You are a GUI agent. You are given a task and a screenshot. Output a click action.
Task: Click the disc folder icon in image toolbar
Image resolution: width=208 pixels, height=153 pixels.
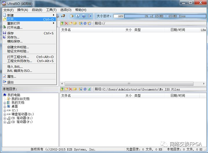(89, 23)
